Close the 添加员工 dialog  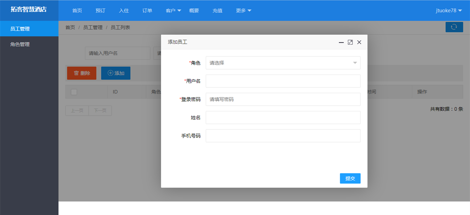point(359,42)
